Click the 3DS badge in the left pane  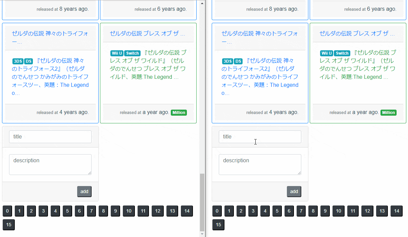tap(18, 61)
